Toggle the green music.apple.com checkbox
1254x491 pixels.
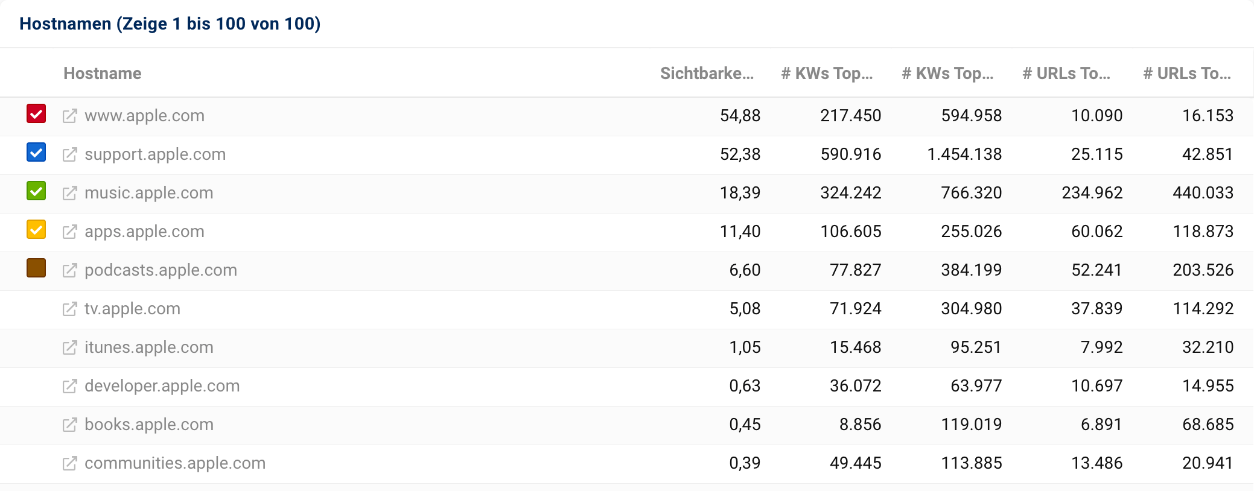[x=36, y=191]
